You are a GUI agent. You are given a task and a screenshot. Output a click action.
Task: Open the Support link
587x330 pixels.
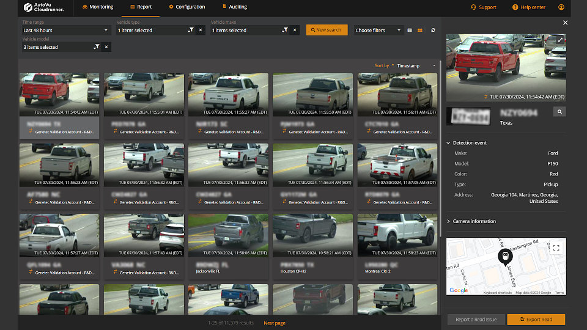click(x=483, y=7)
